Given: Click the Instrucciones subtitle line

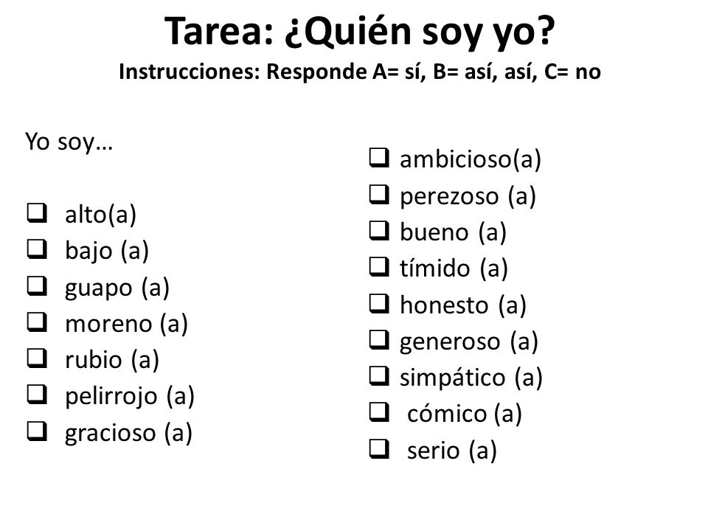Looking at the screenshot, I should (x=359, y=72).
